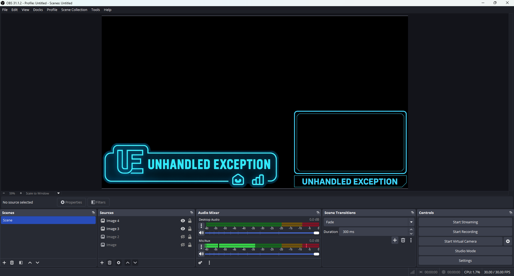This screenshot has height=276, width=514.
Task: Open scene filters via funnel icon
Action: 21,263
